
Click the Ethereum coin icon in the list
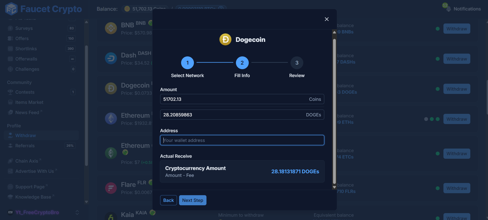(111, 118)
